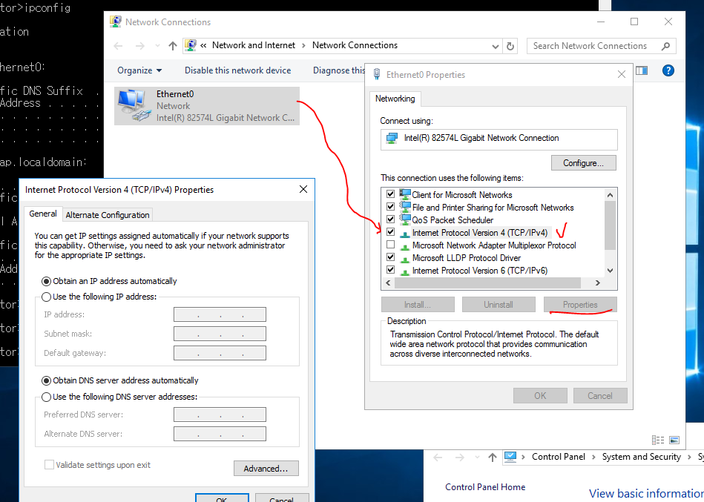Select the Ethernet0 adapter icon
The image size is (704, 502).
134,105
